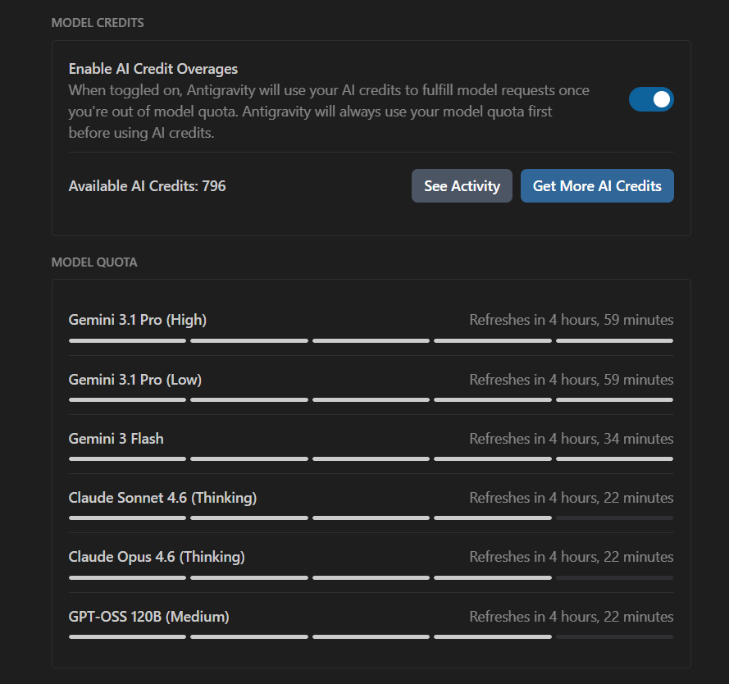
Task: Toggle Enable AI Credit Overages switch off
Action: (x=651, y=99)
